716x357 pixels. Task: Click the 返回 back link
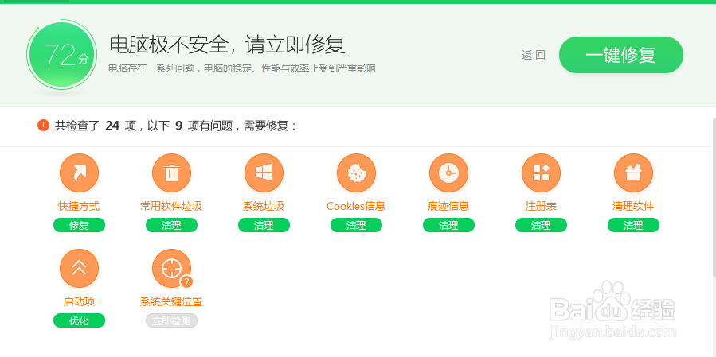coord(534,55)
